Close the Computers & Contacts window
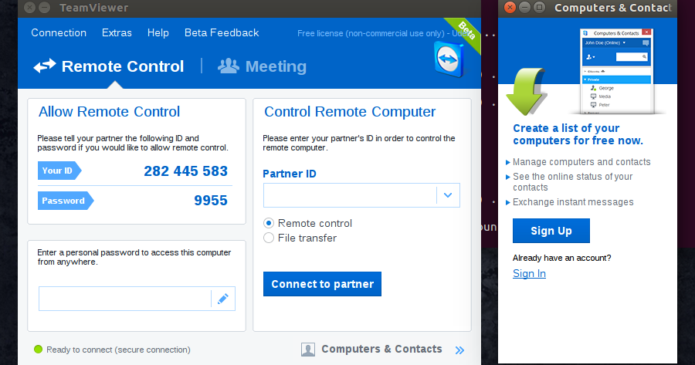This screenshot has height=365, width=695. [x=510, y=8]
